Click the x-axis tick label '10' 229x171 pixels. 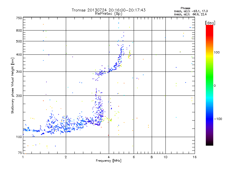pyautogui.click(x=165, y=157)
